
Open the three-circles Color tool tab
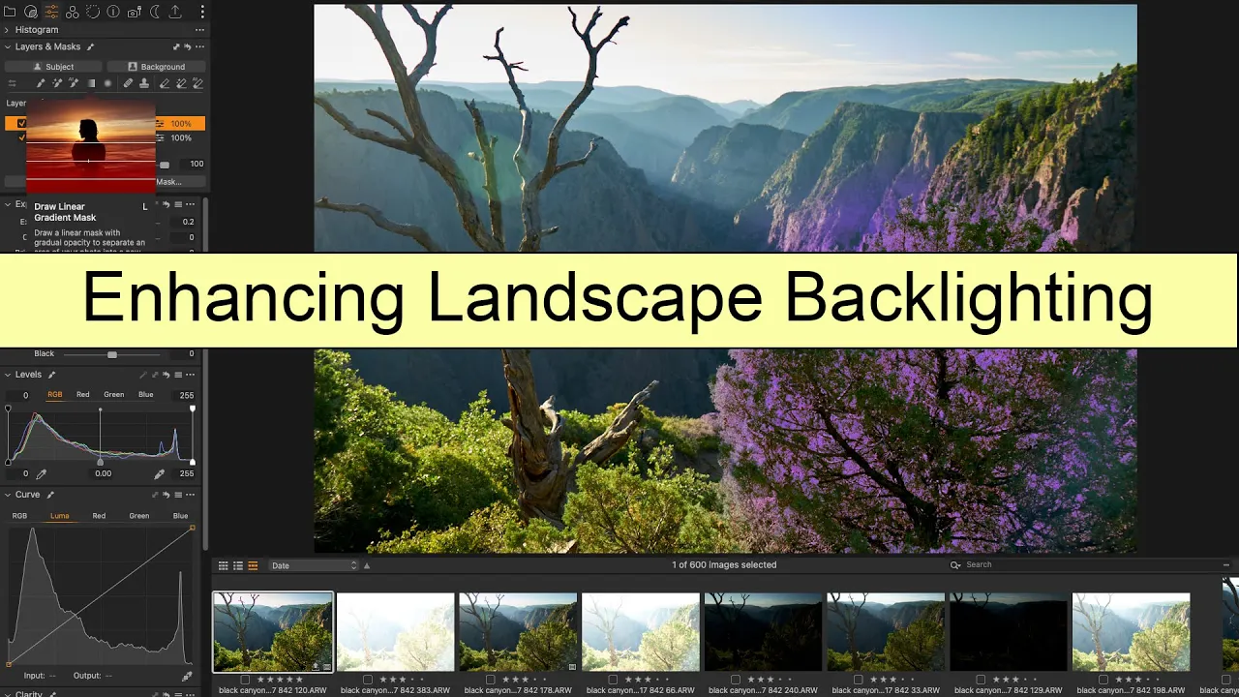click(x=73, y=12)
